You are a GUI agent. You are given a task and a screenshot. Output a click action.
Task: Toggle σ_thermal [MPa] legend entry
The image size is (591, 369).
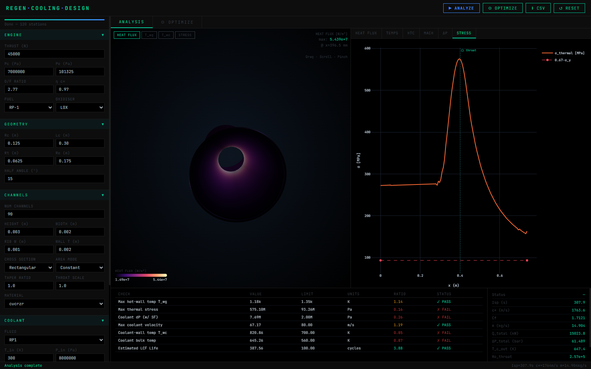[x=563, y=53]
